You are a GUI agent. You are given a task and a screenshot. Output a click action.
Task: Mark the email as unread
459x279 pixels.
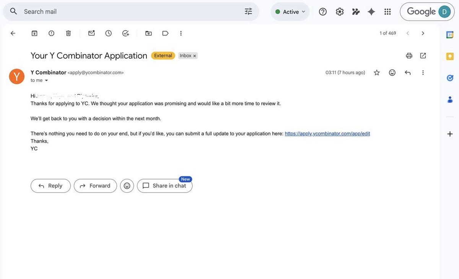tap(91, 33)
